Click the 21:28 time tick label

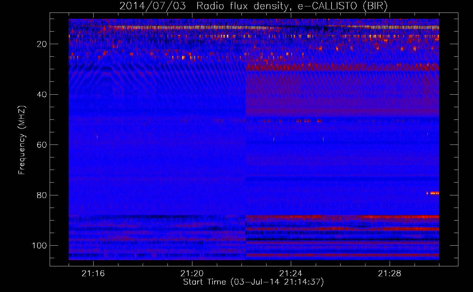pos(390,273)
